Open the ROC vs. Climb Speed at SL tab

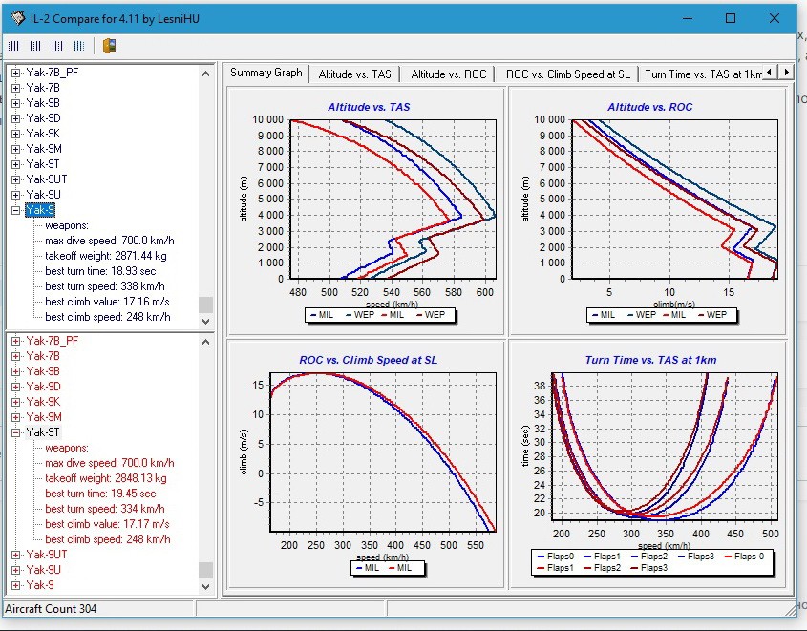coord(567,74)
